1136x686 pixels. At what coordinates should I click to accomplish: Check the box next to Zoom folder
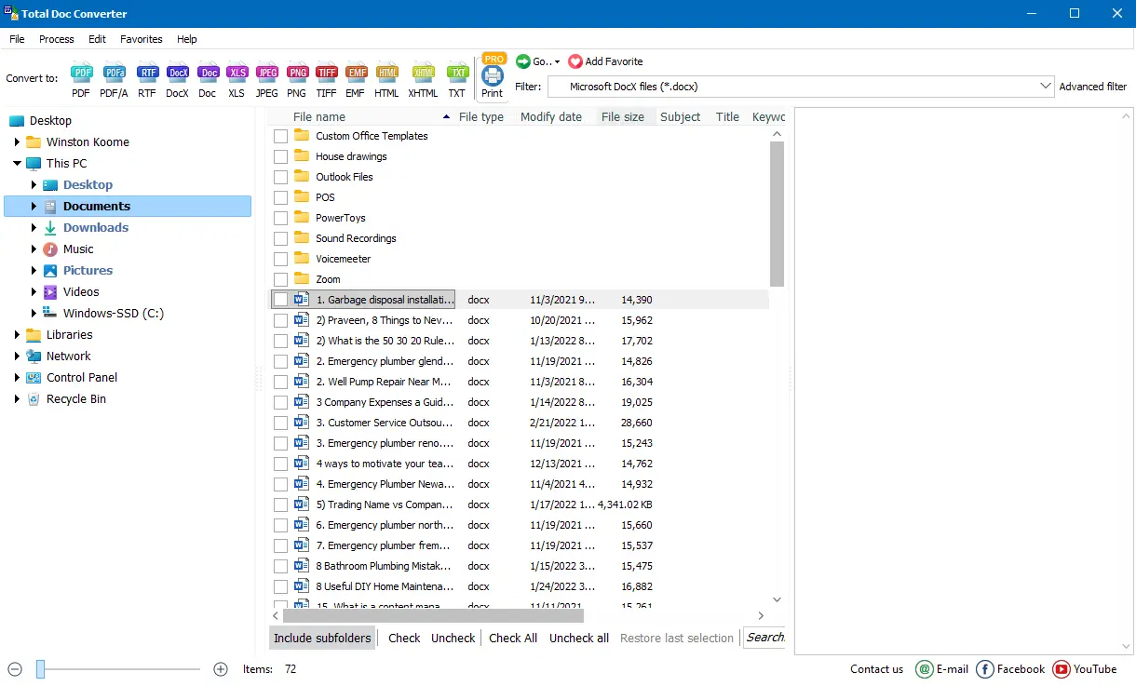[x=281, y=278]
